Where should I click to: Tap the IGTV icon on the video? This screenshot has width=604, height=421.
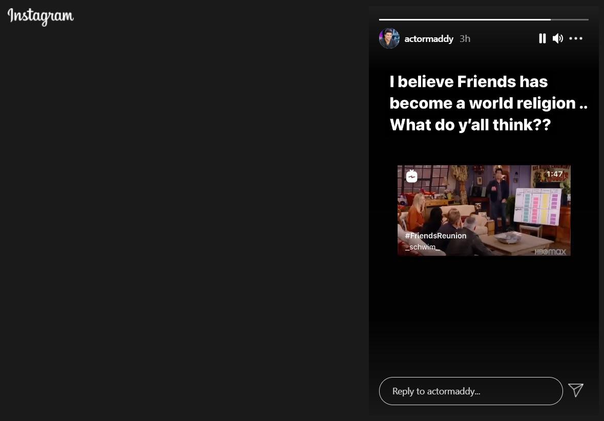412,176
